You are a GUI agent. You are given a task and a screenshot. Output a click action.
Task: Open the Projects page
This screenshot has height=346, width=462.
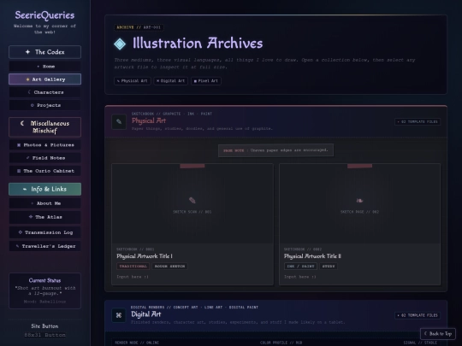44,105
